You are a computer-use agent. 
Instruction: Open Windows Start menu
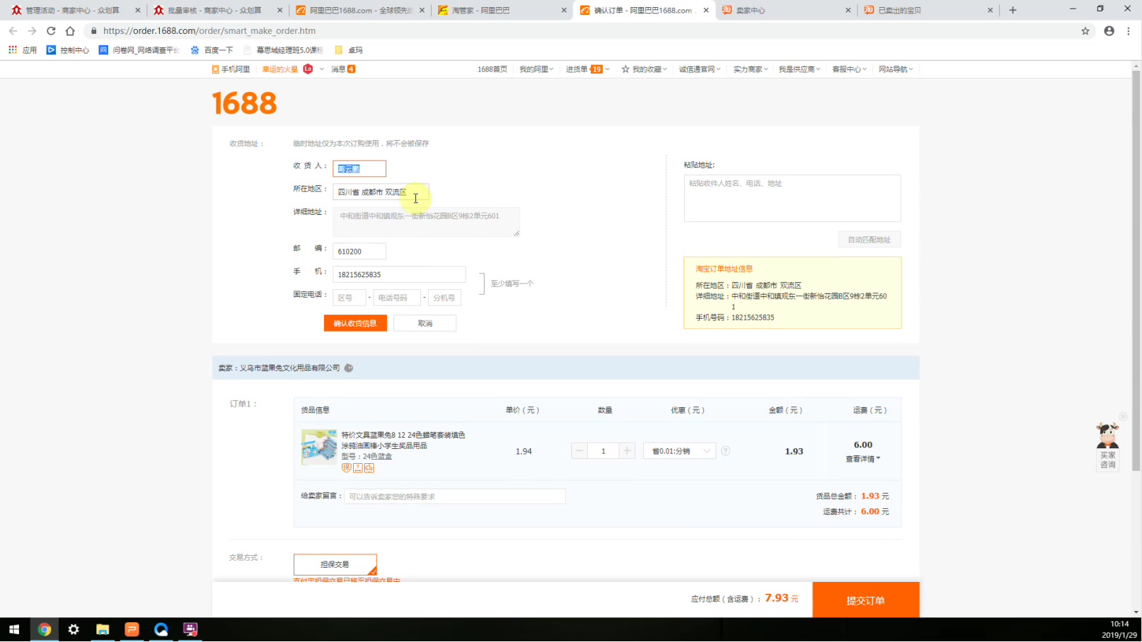[x=14, y=629]
